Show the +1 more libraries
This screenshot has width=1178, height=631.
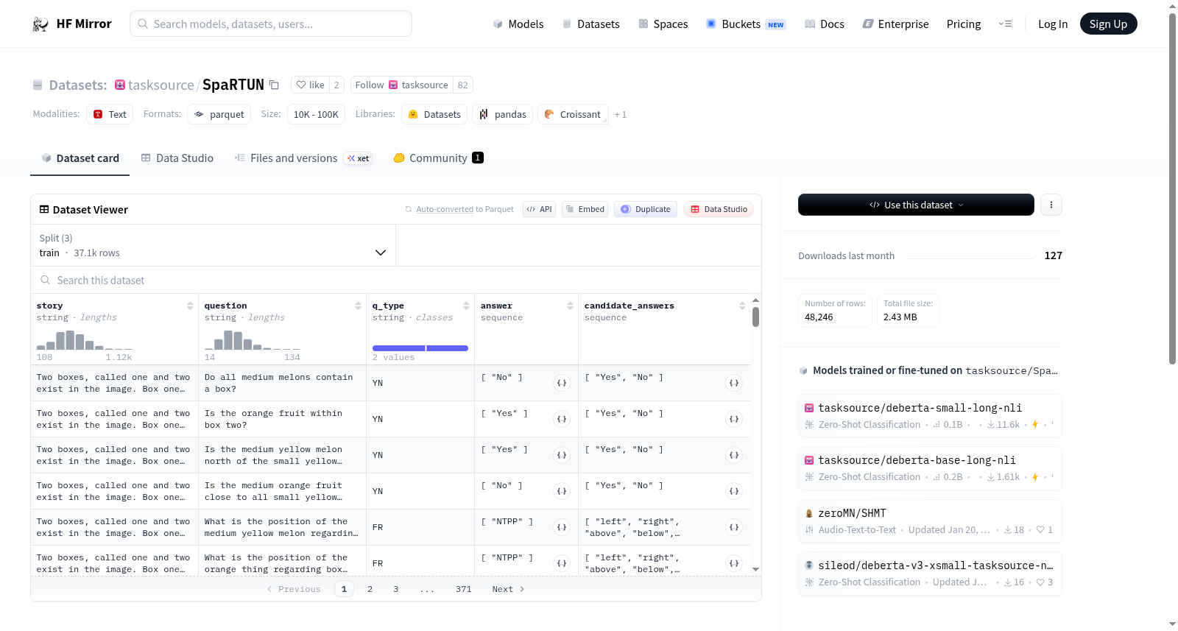click(x=621, y=115)
